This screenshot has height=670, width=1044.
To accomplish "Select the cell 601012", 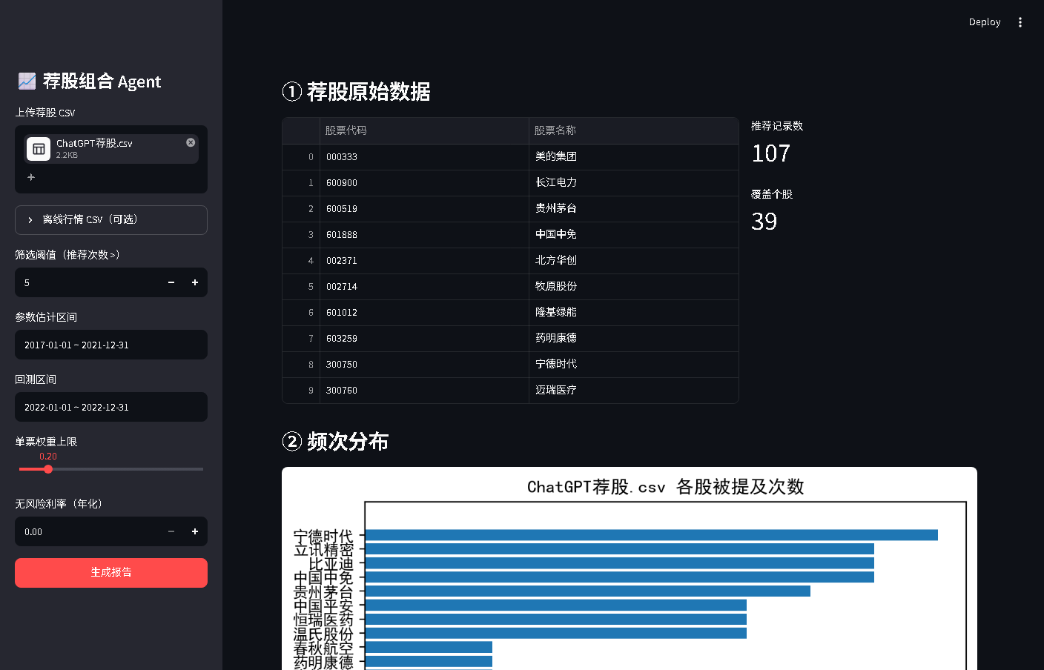I will 424,313.
